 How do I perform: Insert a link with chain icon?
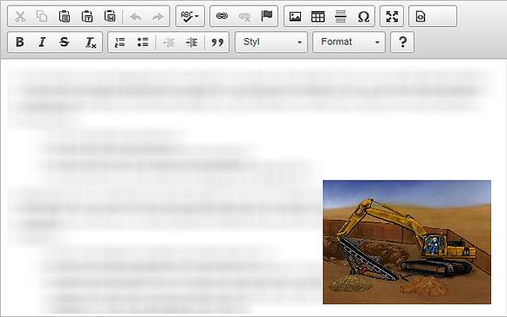click(x=222, y=16)
